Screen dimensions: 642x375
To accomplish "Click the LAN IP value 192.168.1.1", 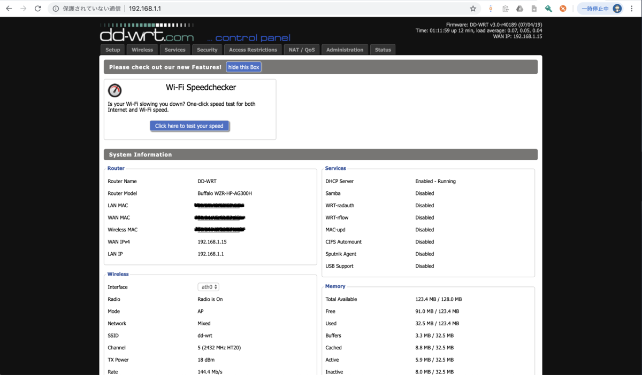I will pyautogui.click(x=211, y=254).
